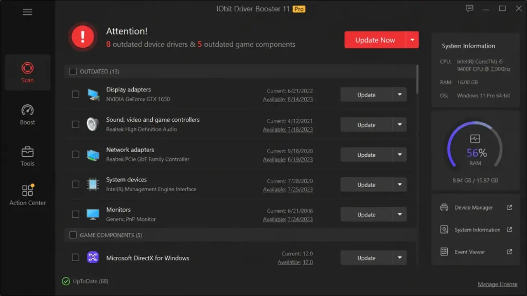This screenshot has height=296, width=527.
Task: Select all with OUTDATED (13) checkbox
Action: point(73,71)
